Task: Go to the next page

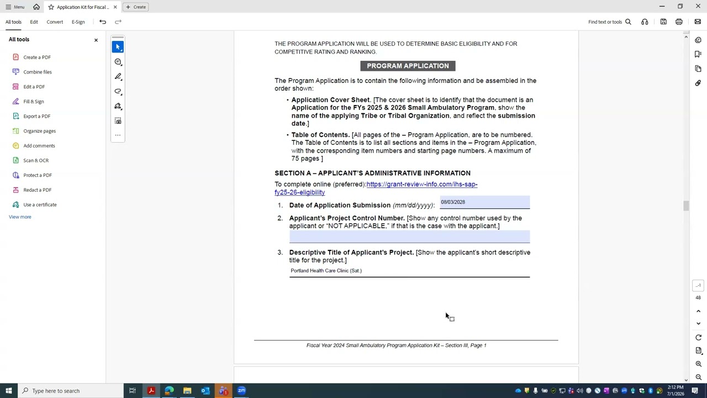Action: [698, 323]
